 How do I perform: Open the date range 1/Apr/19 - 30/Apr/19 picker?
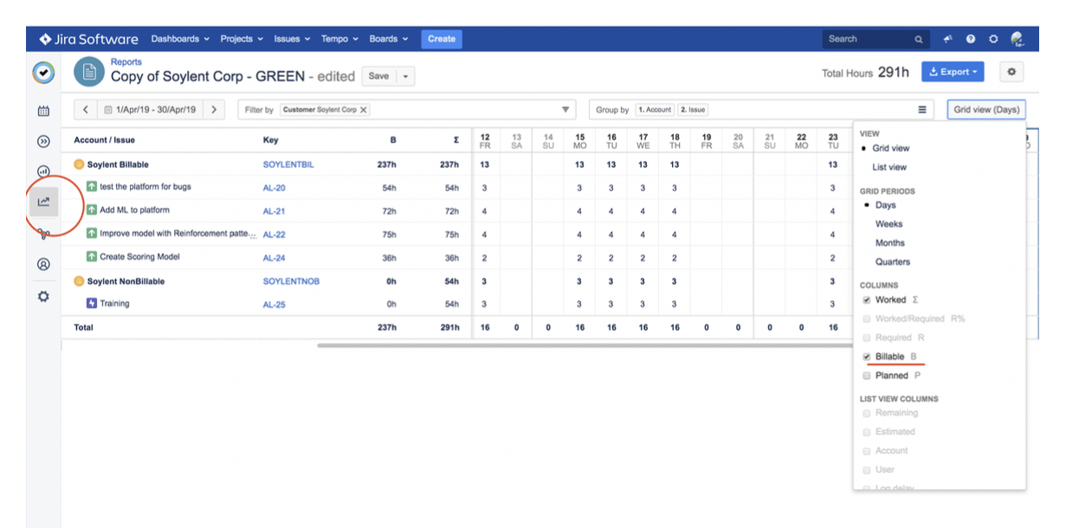coord(149,110)
